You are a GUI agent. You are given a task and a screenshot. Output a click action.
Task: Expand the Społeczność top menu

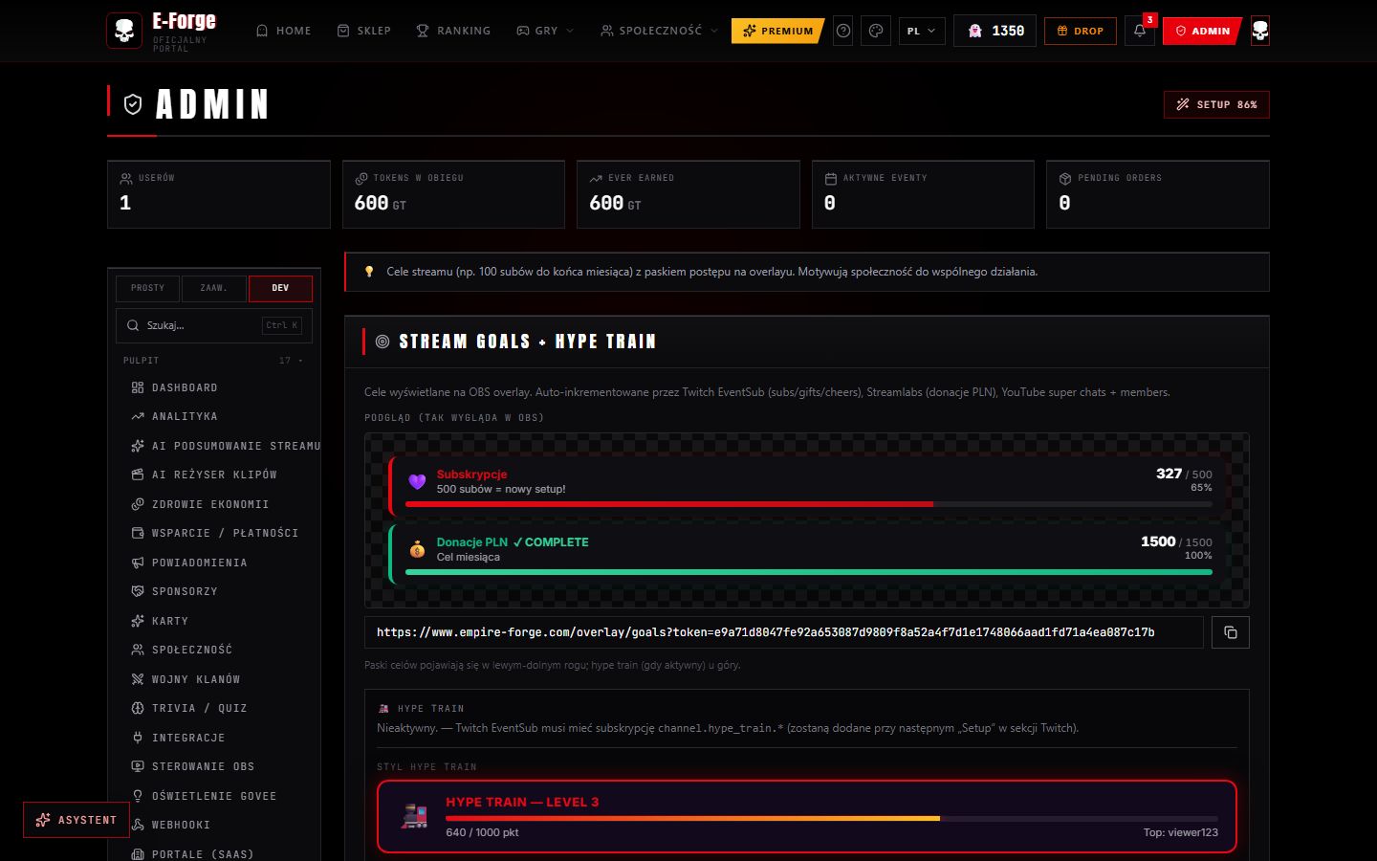(659, 31)
